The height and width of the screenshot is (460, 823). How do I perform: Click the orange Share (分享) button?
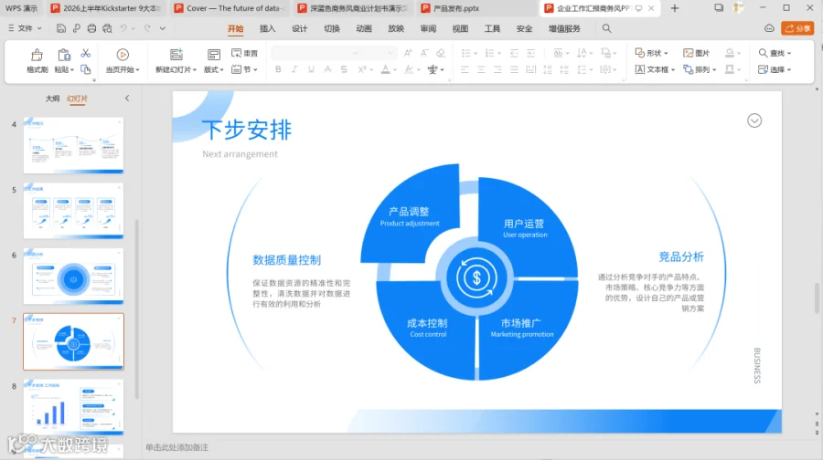797,28
